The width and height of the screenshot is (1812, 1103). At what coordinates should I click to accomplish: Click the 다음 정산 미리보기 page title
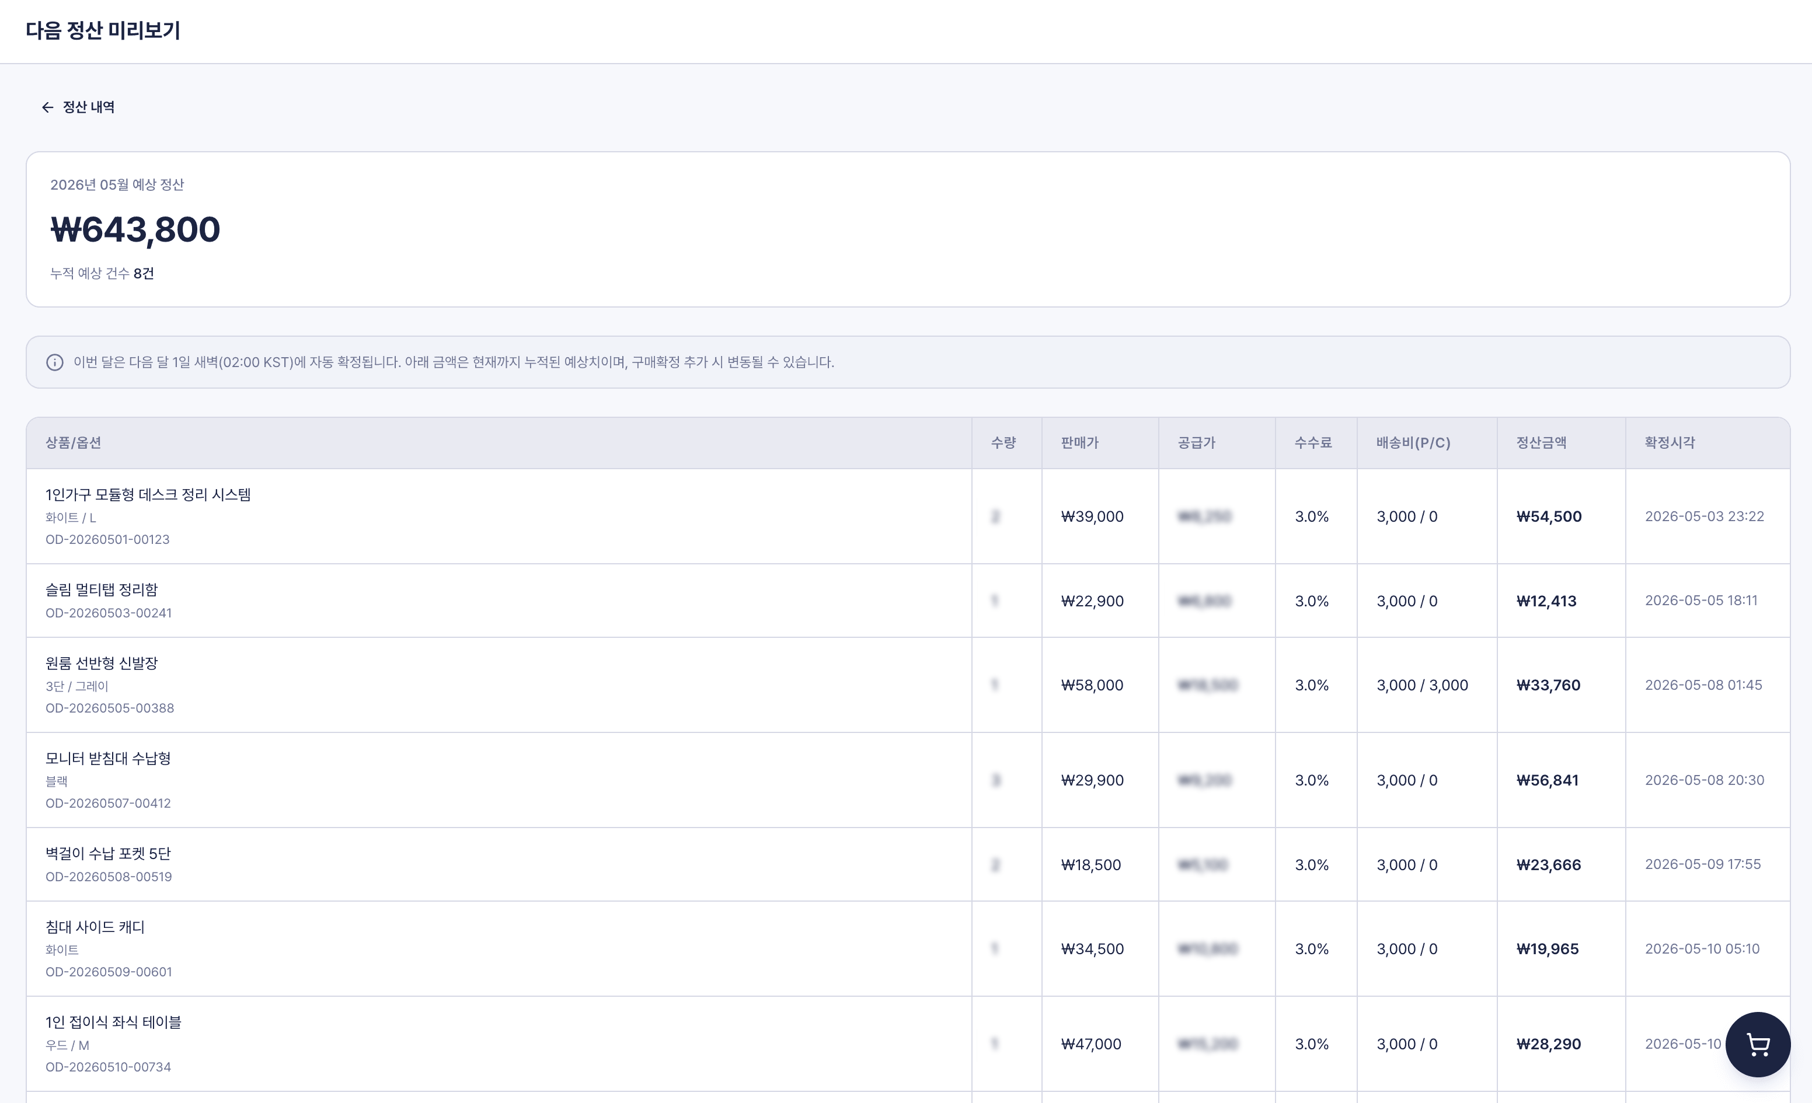pyautogui.click(x=103, y=30)
